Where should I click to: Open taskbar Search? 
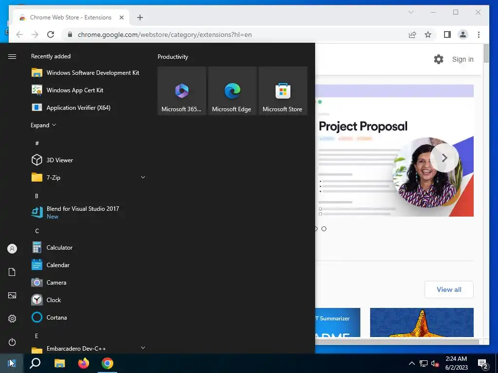pyautogui.click(x=35, y=363)
